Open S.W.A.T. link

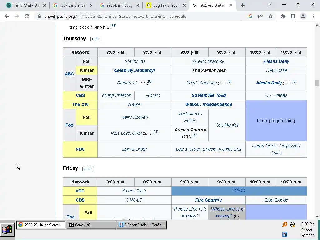coord(134,200)
